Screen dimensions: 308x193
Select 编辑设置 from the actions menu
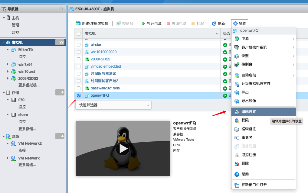pyautogui.click(x=264, y=112)
